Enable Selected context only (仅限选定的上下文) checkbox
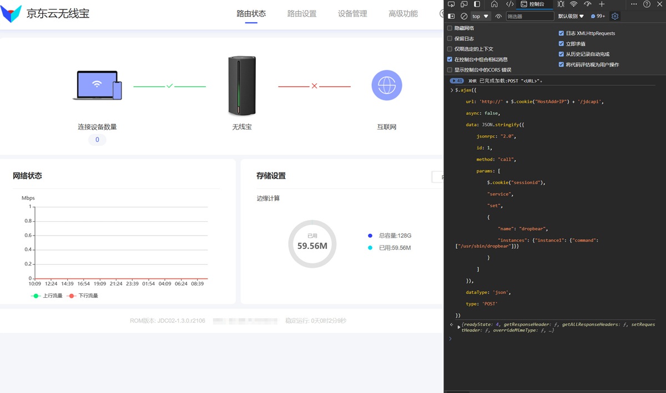 450,49
